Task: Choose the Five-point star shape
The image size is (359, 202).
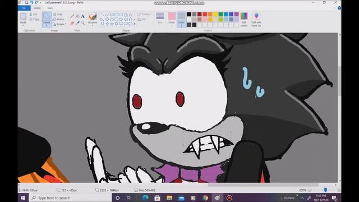Action: [112, 24]
